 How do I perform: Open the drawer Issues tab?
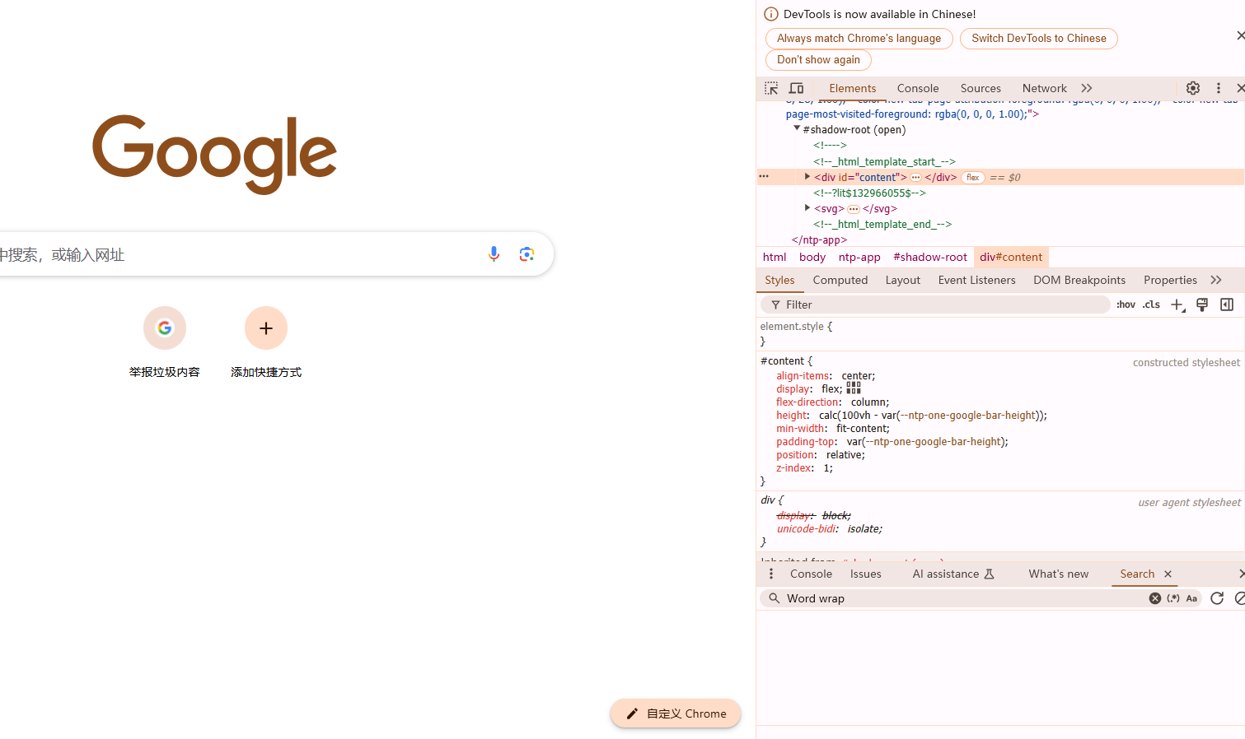pyautogui.click(x=866, y=574)
